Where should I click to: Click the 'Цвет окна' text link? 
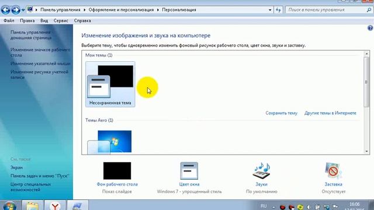189,184
